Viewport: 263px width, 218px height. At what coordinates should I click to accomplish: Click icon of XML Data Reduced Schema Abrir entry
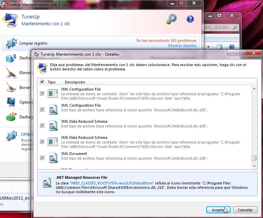[53, 142]
